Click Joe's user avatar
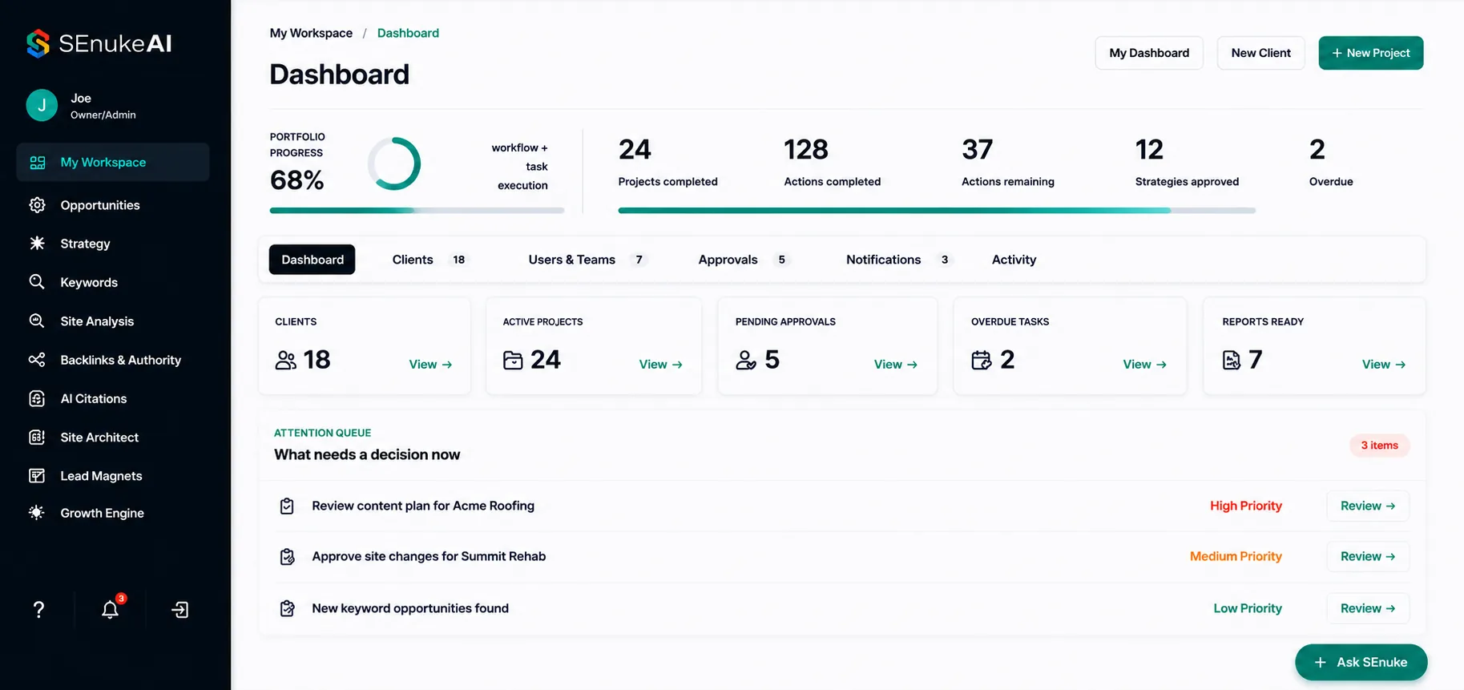 tap(42, 105)
